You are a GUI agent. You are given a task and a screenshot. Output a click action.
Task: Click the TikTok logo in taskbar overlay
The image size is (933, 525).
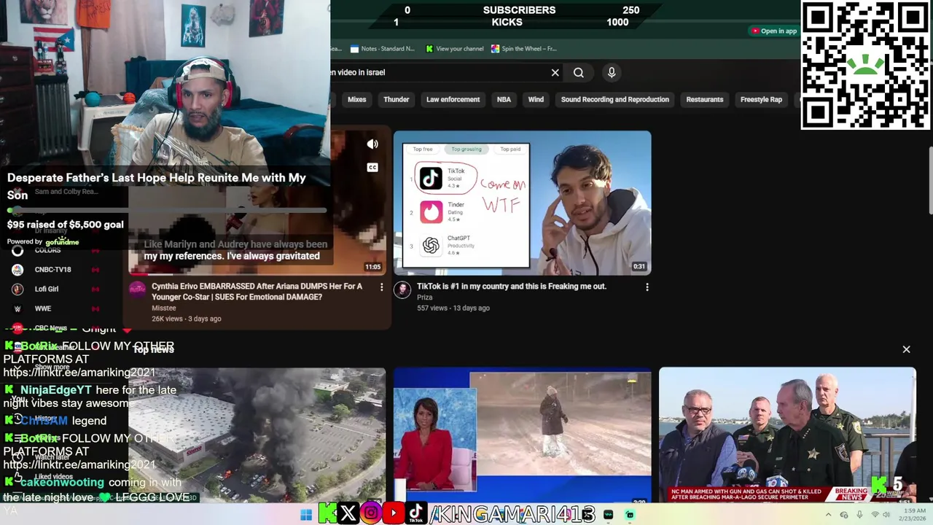pos(416,514)
